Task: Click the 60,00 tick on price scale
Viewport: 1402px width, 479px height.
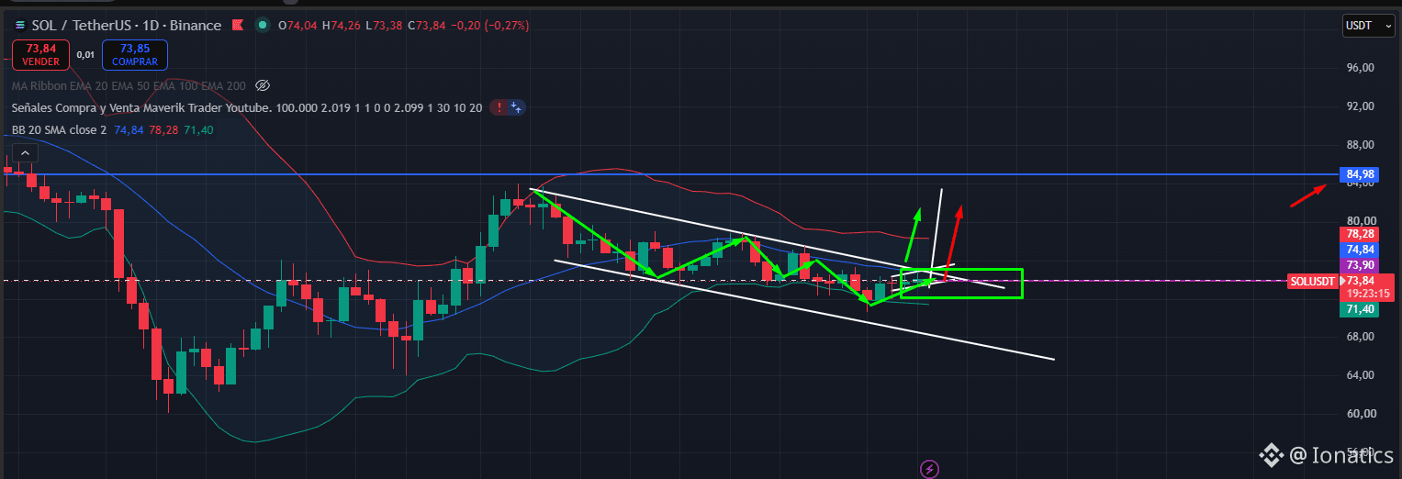Action: coord(1360,414)
